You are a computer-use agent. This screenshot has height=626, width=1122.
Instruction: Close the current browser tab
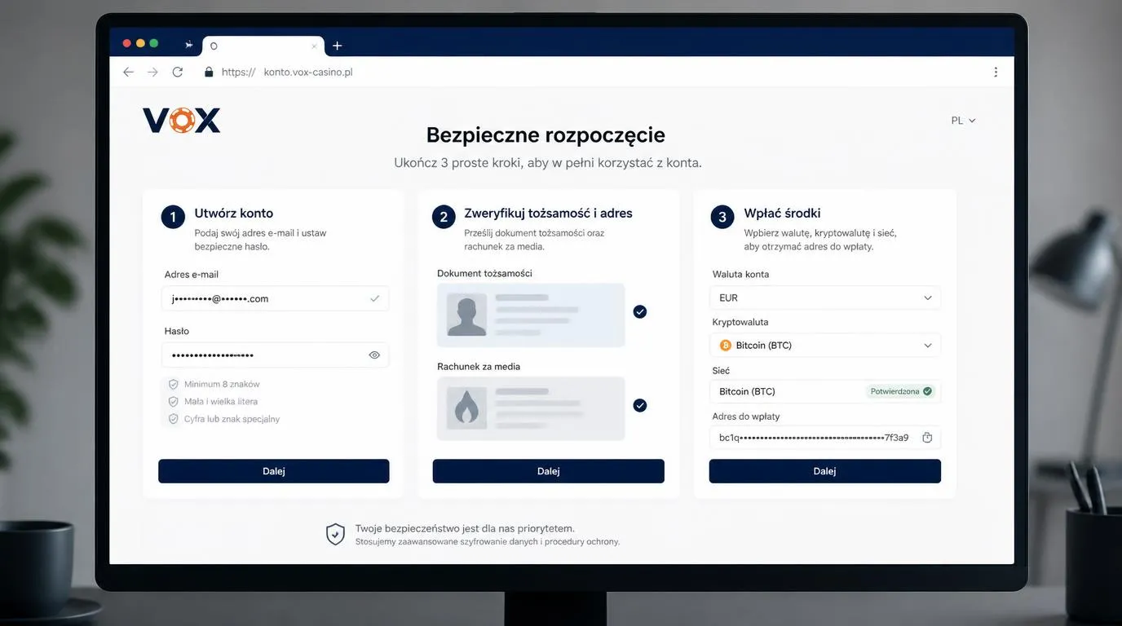tap(315, 46)
